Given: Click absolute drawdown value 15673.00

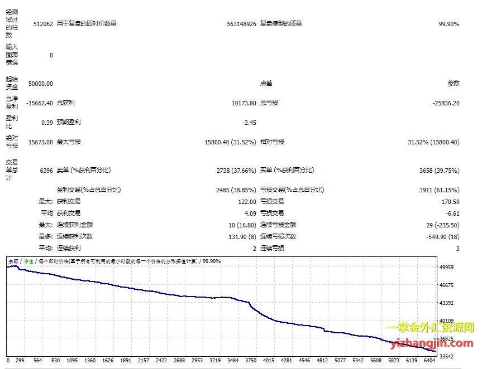Looking at the screenshot, I should click(x=41, y=142).
